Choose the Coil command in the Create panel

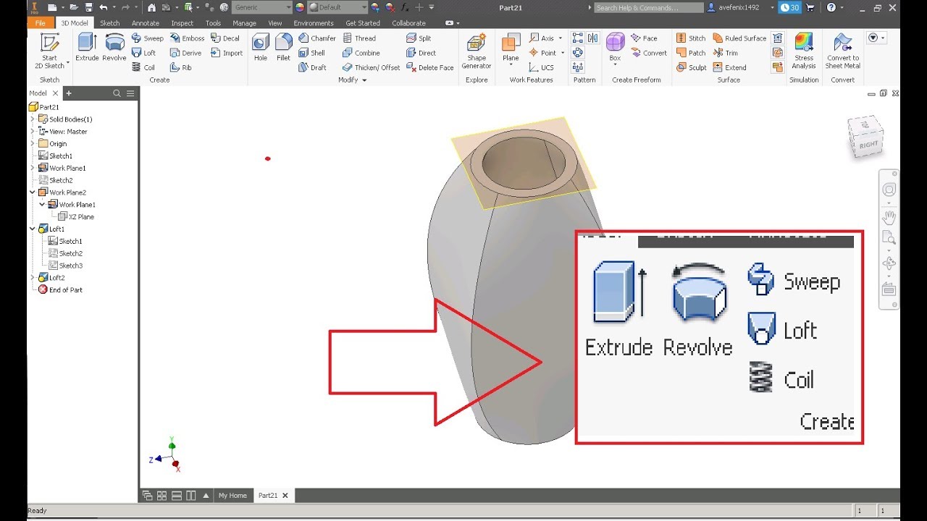click(143, 67)
